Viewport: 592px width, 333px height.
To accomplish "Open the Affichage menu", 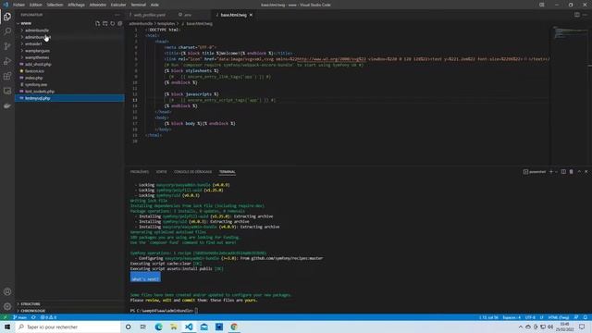I will pos(76,5).
